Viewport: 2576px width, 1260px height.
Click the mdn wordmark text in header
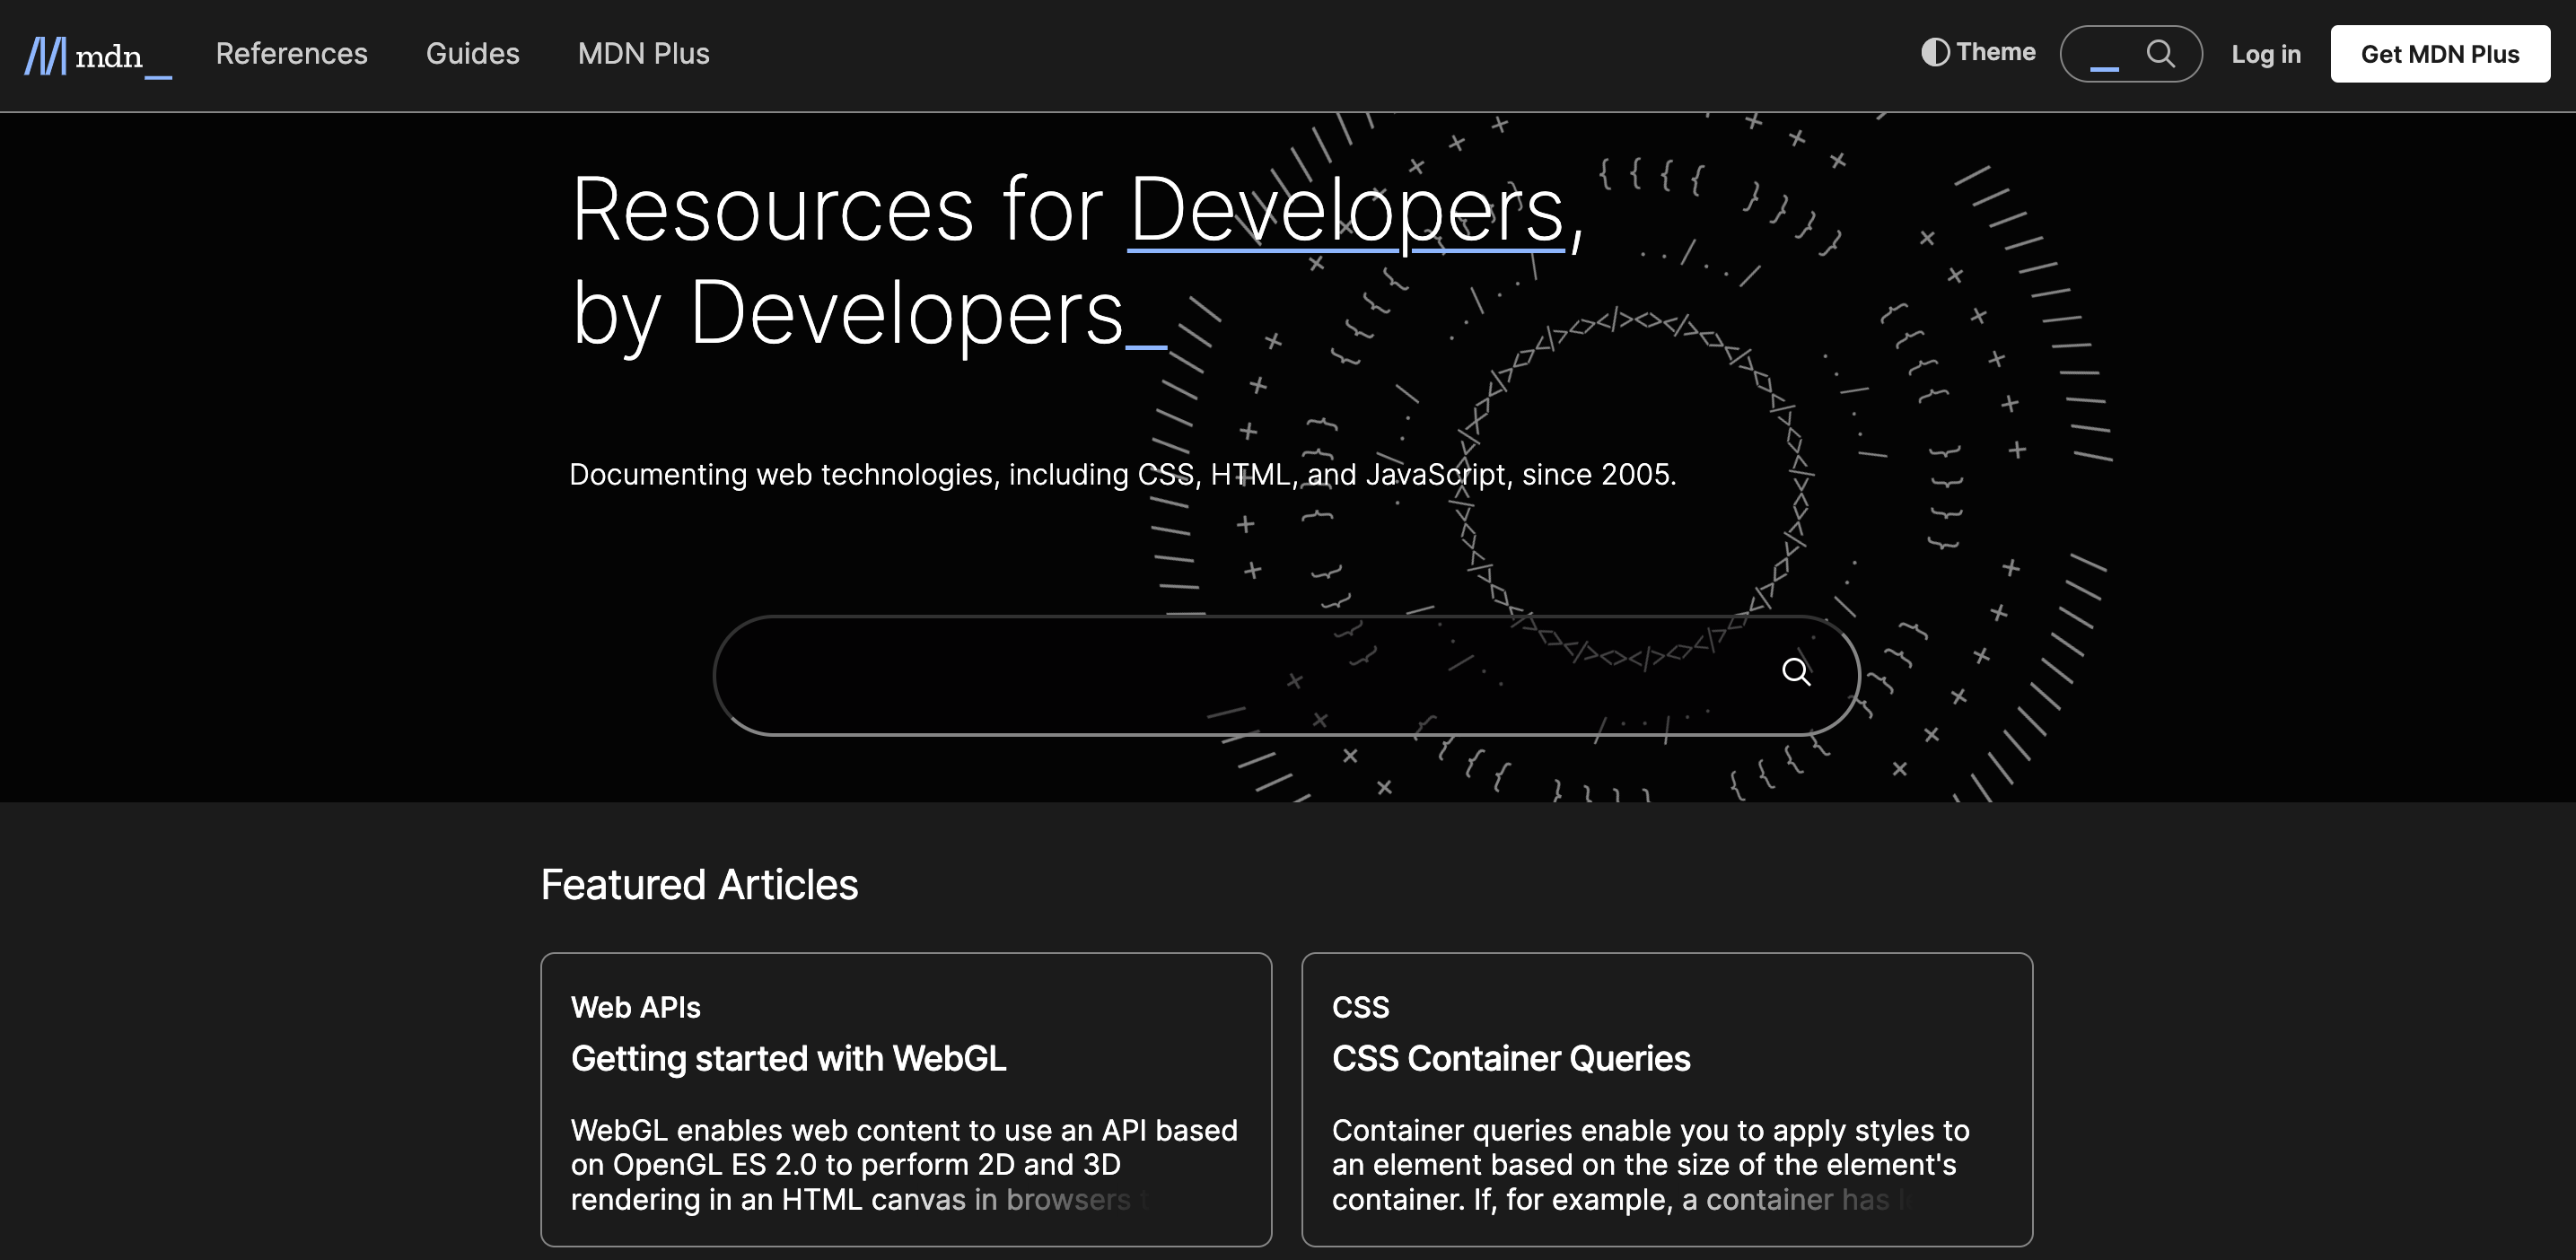click(x=110, y=57)
